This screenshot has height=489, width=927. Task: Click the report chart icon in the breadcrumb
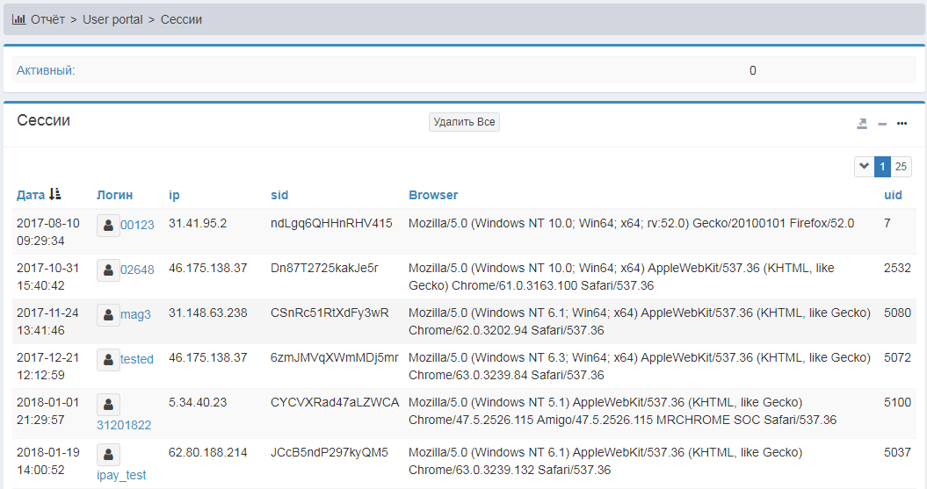(18, 19)
